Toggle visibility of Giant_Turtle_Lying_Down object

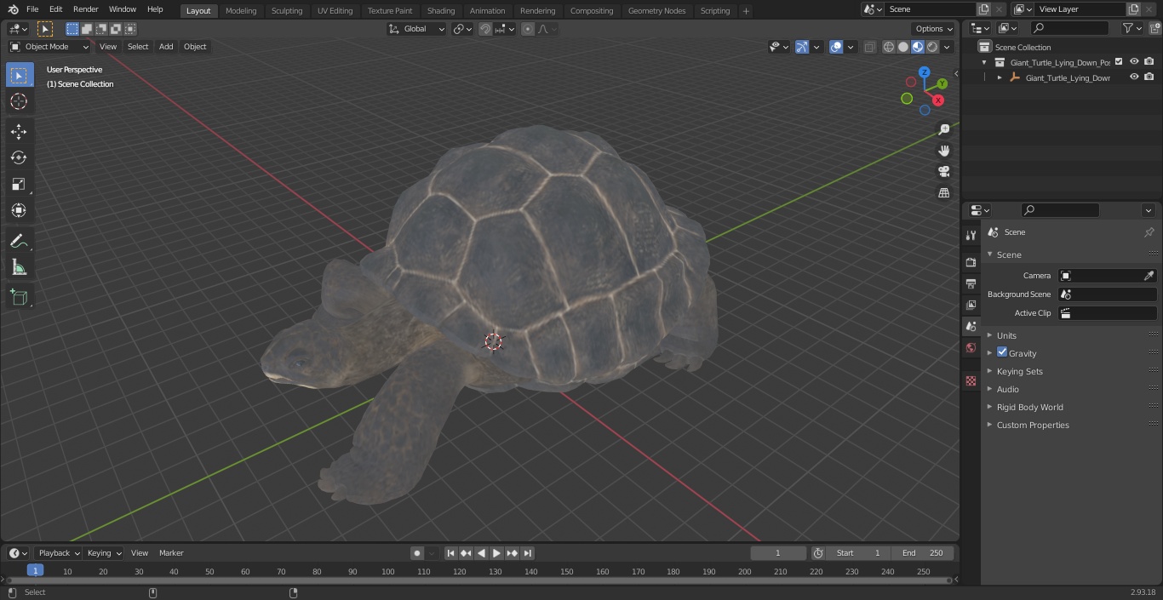pyautogui.click(x=1134, y=77)
